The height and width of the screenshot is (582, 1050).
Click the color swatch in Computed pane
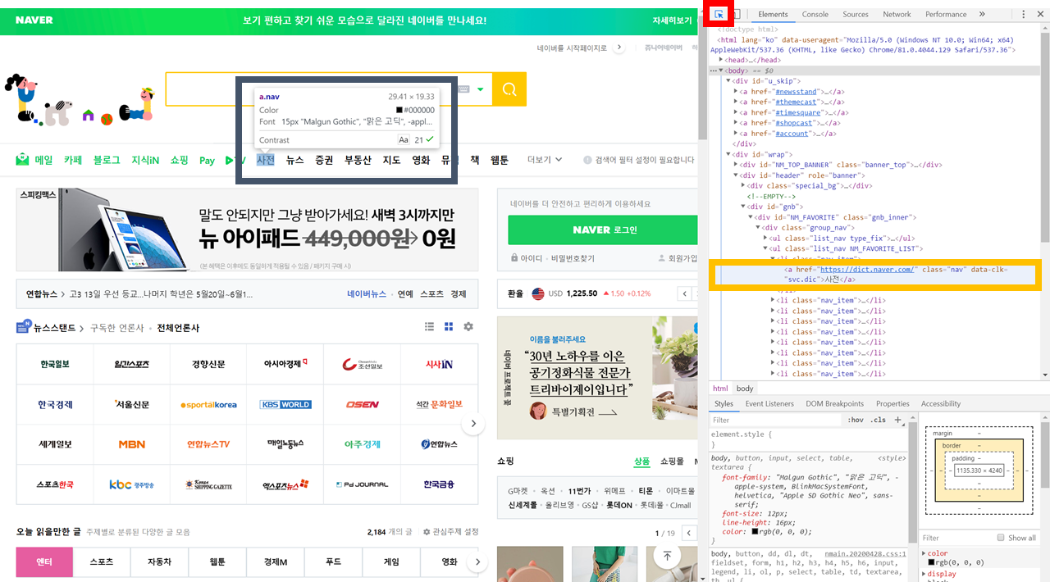(x=931, y=562)
